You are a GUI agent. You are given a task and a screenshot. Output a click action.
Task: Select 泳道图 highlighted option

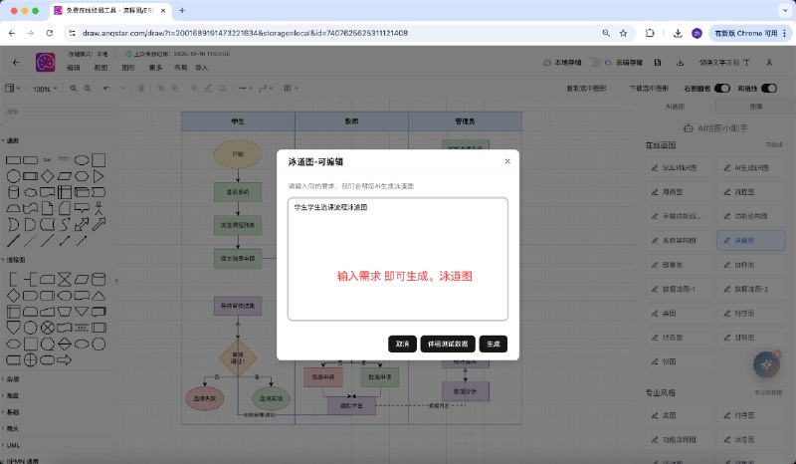point(751,240)
